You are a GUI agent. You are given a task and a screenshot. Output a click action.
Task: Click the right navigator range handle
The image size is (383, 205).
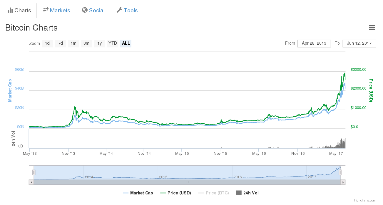pyautogui.click(x=340, y=172)
